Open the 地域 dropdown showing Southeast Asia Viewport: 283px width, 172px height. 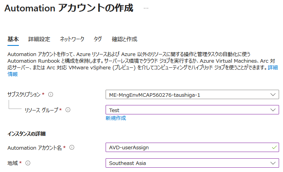point(192,163)
